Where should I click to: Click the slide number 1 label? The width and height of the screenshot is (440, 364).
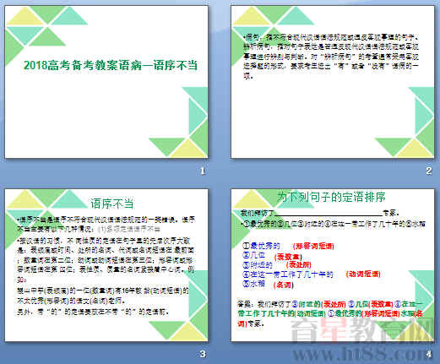203,171
